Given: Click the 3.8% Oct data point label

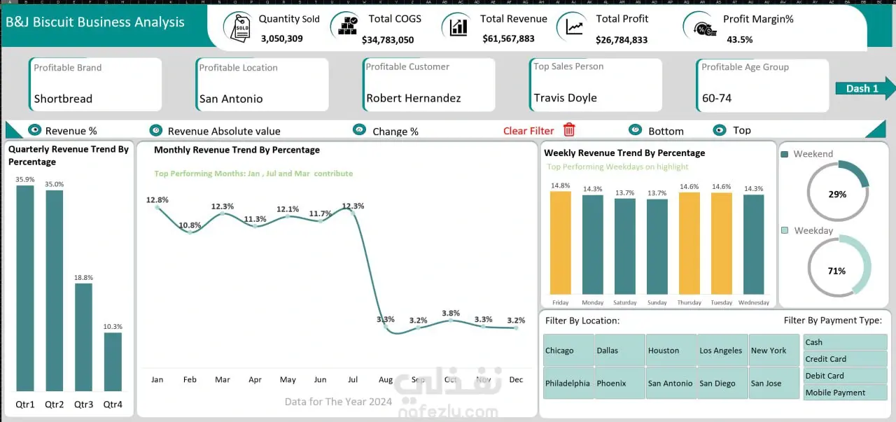Looking at the screenshot, I should [x=451, y=313].
